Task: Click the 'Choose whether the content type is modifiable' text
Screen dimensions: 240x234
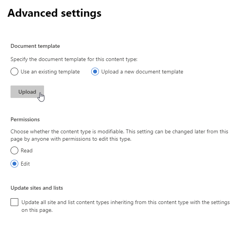Action: coord(119,131)
